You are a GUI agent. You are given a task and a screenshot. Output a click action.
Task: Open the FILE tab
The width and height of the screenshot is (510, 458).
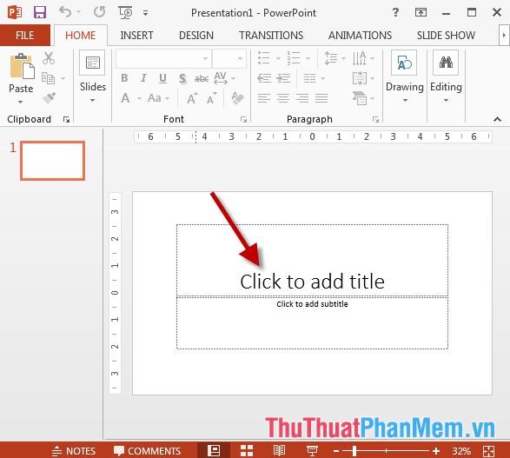[25, 35]
